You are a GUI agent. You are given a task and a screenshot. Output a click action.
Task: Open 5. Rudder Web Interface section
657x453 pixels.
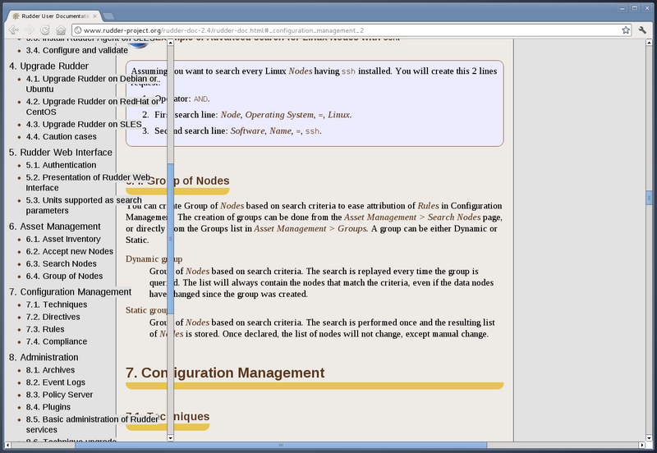click(x=60, y=153)
